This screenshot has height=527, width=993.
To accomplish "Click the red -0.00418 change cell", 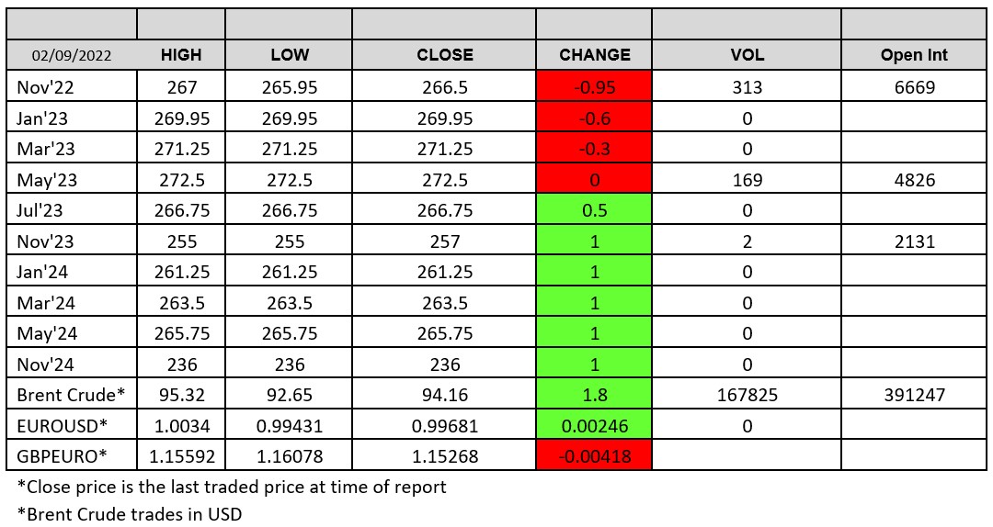I will (x=594, y=455).
